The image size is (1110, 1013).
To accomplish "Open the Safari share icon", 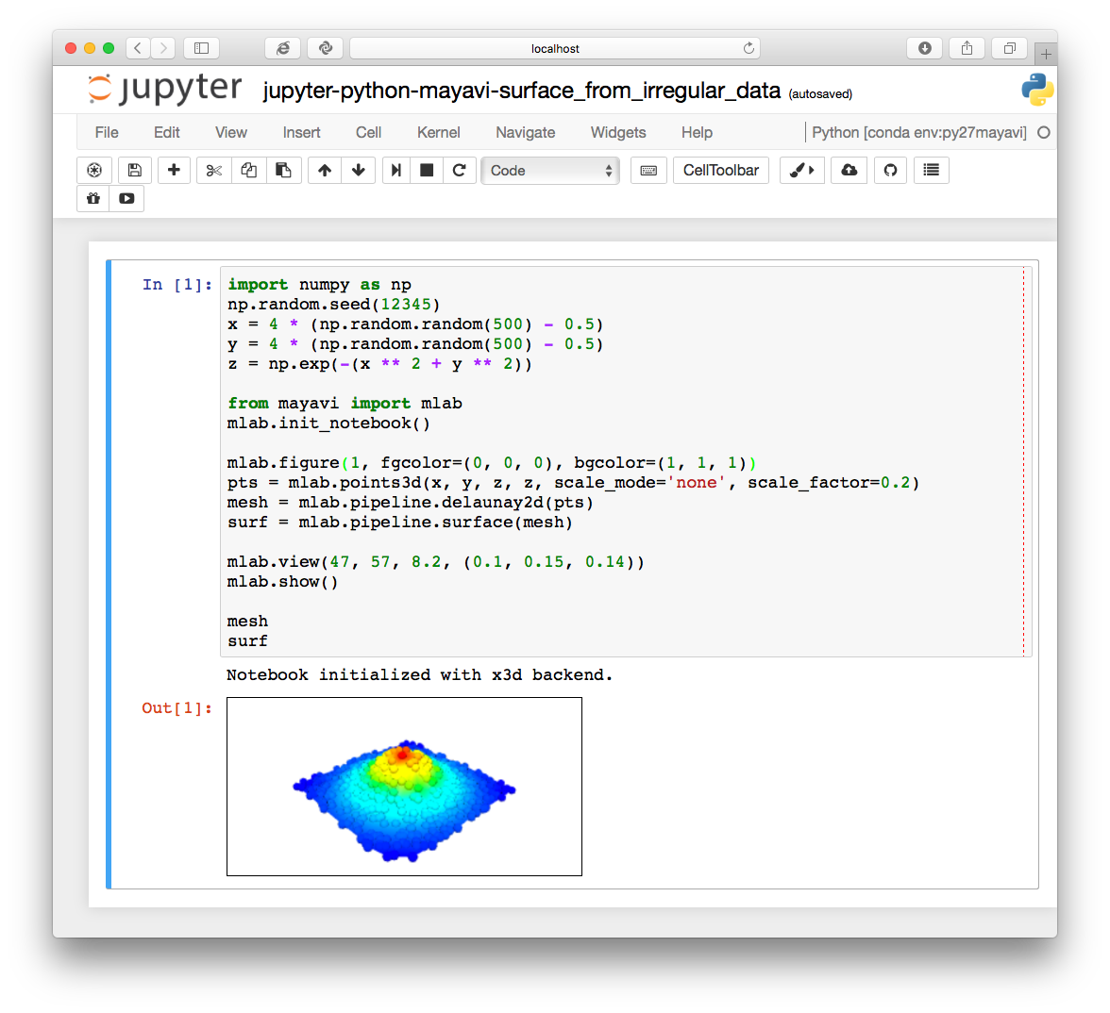I will click(967, 48).
